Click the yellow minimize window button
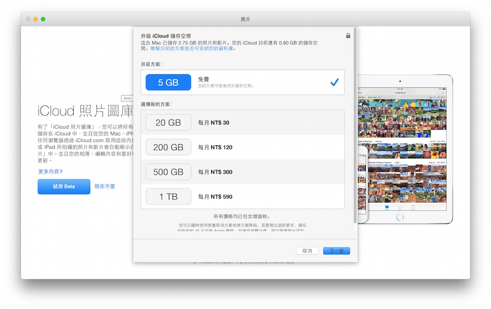The image size is (491, 309). point(36,19)
